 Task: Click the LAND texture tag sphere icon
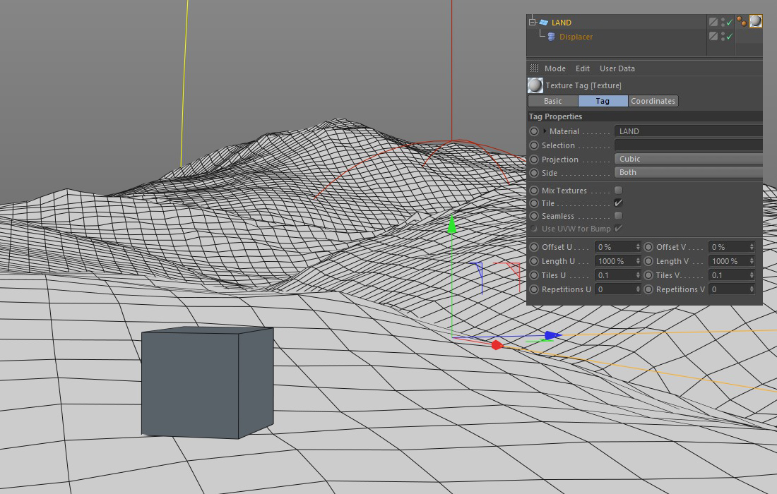(755, 21)
